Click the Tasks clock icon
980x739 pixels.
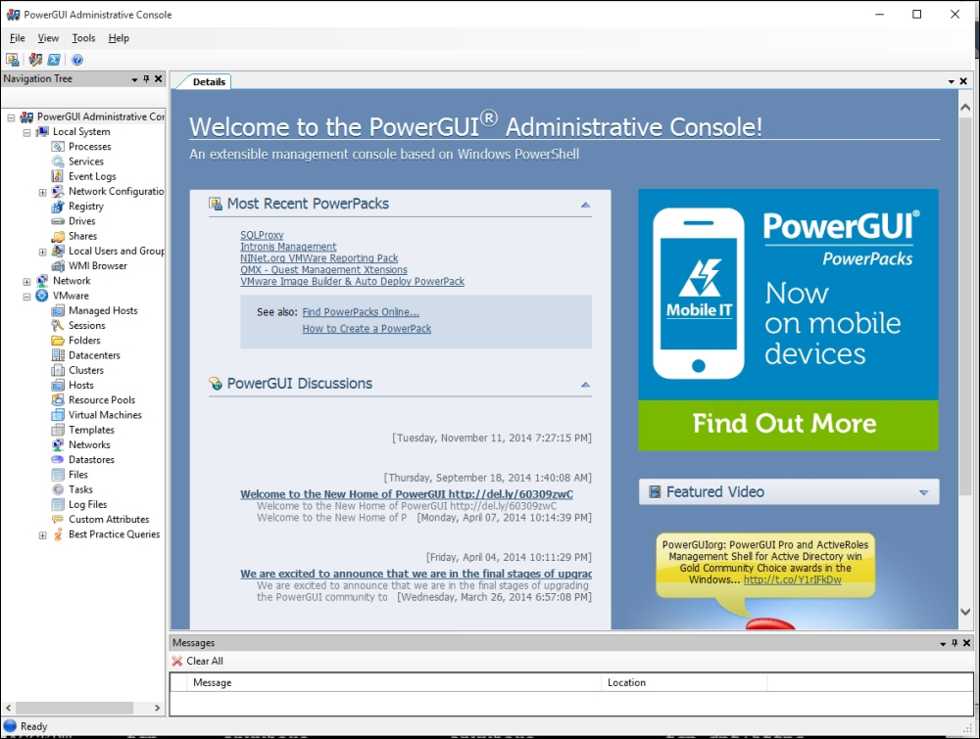click(58, 490)
